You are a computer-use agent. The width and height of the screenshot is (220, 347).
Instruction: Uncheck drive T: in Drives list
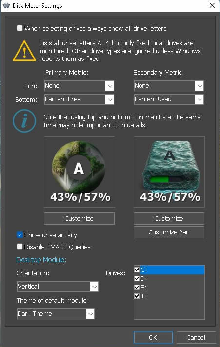(137, 296)
